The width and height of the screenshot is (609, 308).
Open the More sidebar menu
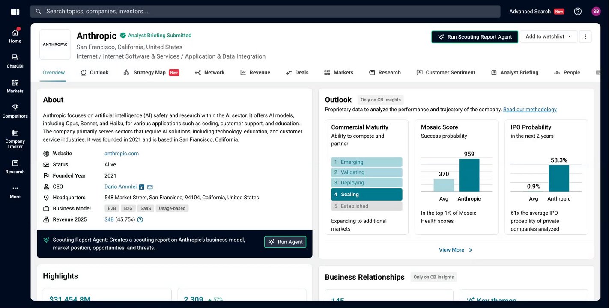tap(15, 192)
